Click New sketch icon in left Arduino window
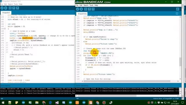186x105 pixels. [10, 8]
